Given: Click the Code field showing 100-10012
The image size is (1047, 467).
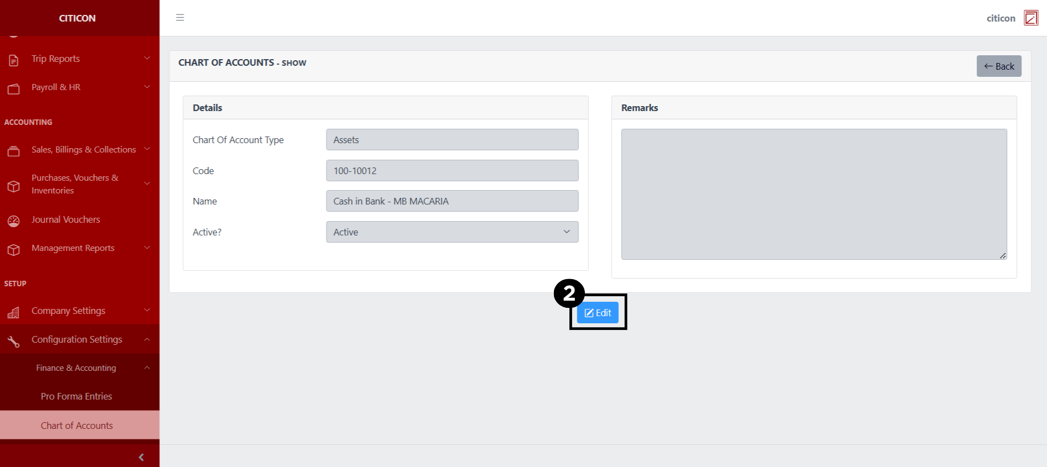Looking at the screenshot, I should pos(452,171).
